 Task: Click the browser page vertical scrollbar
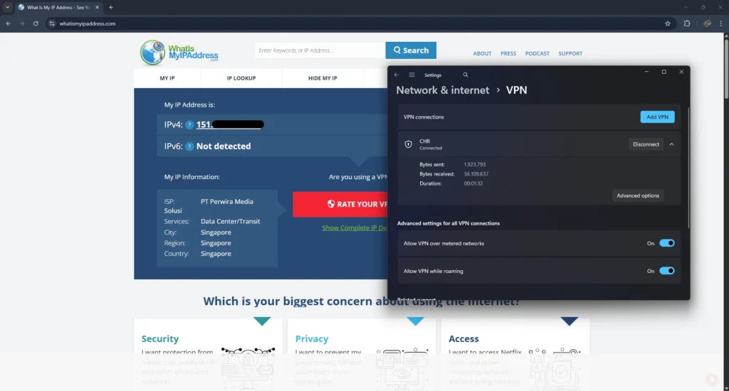click(726, 70)
